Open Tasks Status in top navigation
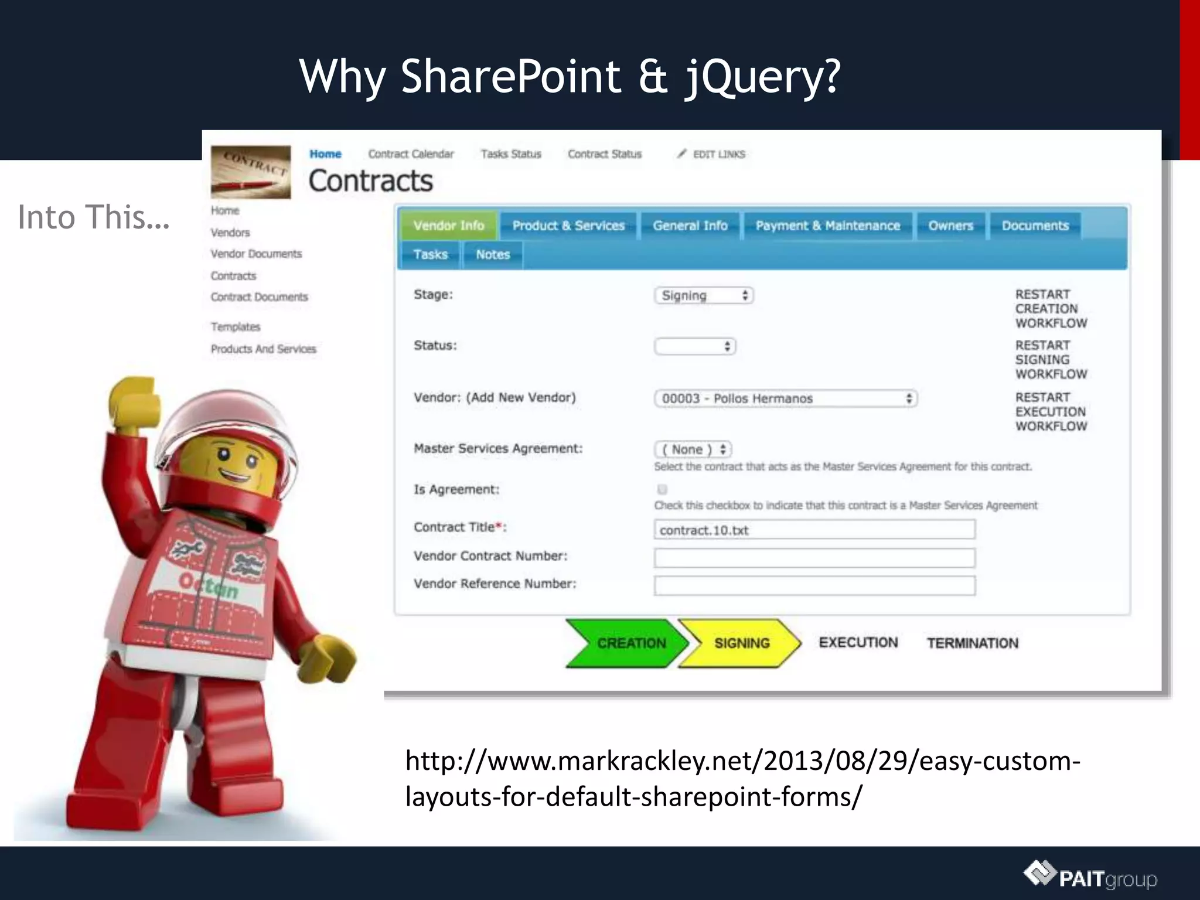 click(511, 154)
